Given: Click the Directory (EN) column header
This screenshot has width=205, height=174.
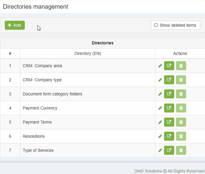Looking at the screenshot, I should pyautogui.click(x=88, y=53).
